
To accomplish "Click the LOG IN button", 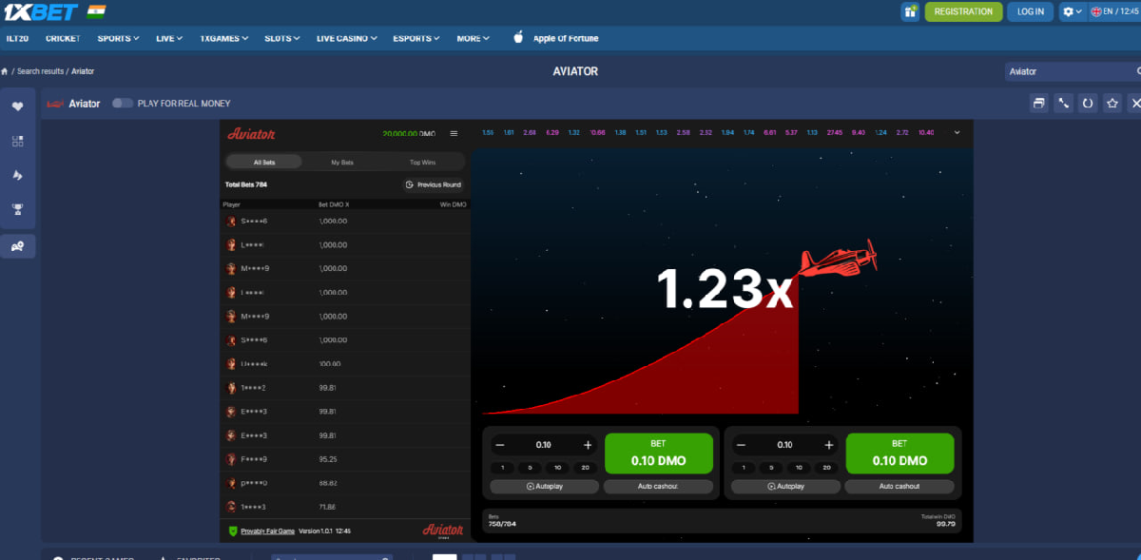I will tap(1031, 11).
